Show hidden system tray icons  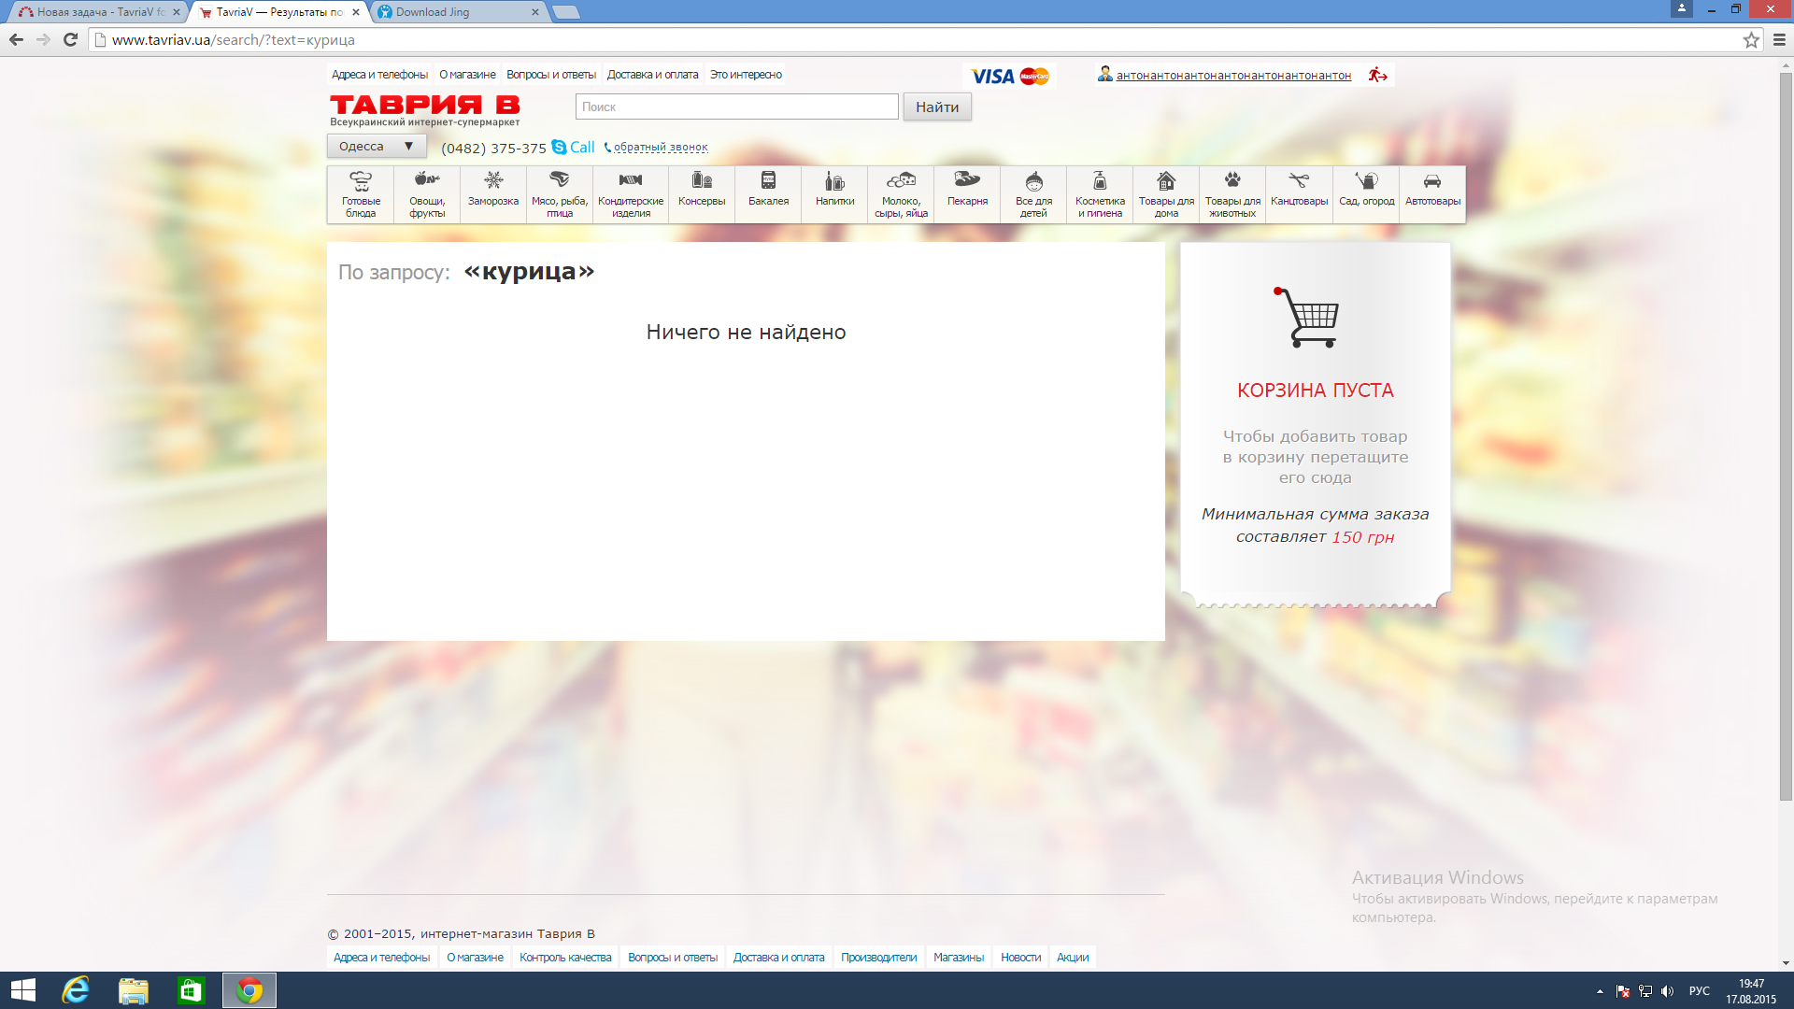click(x=1600, y=991)
